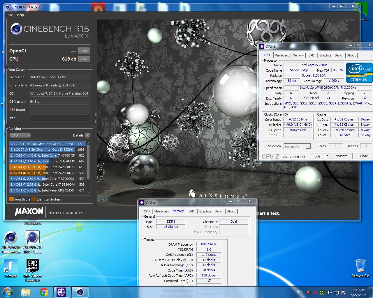Open the Windows Start menu

click(8, 292)
